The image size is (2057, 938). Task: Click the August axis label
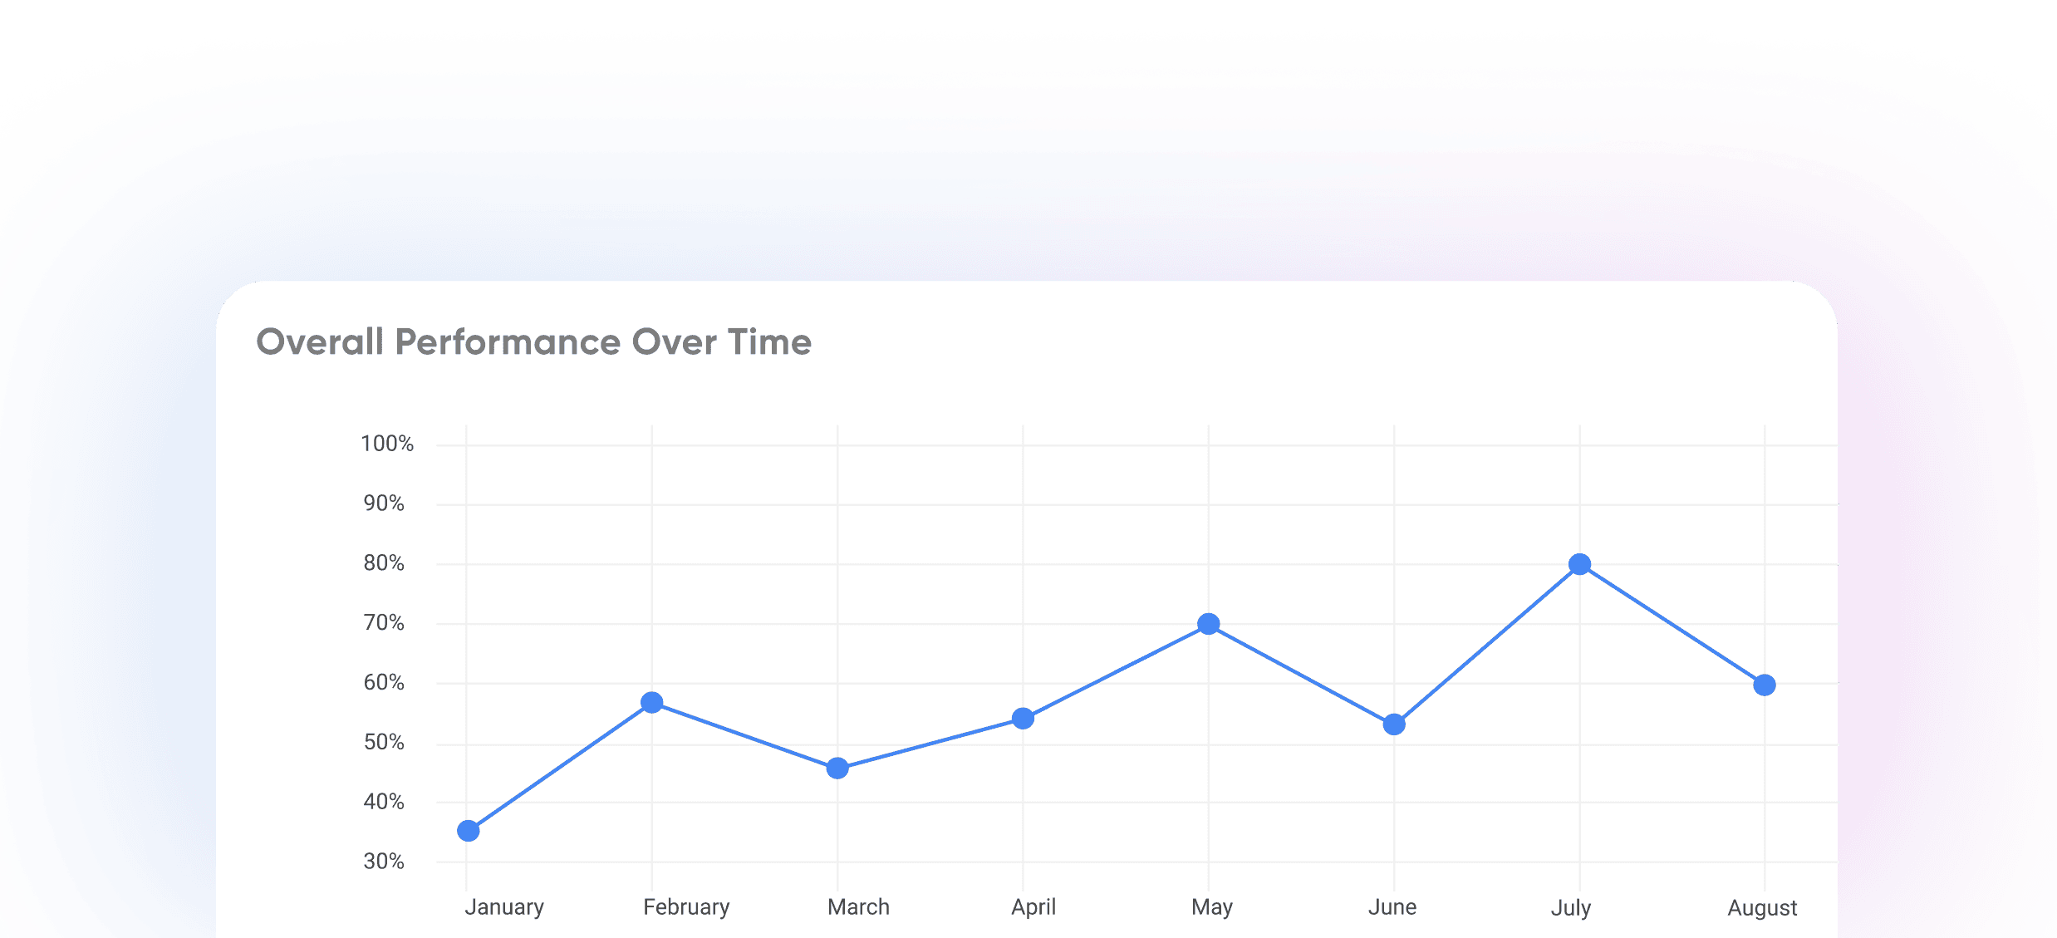point(1763,907)
